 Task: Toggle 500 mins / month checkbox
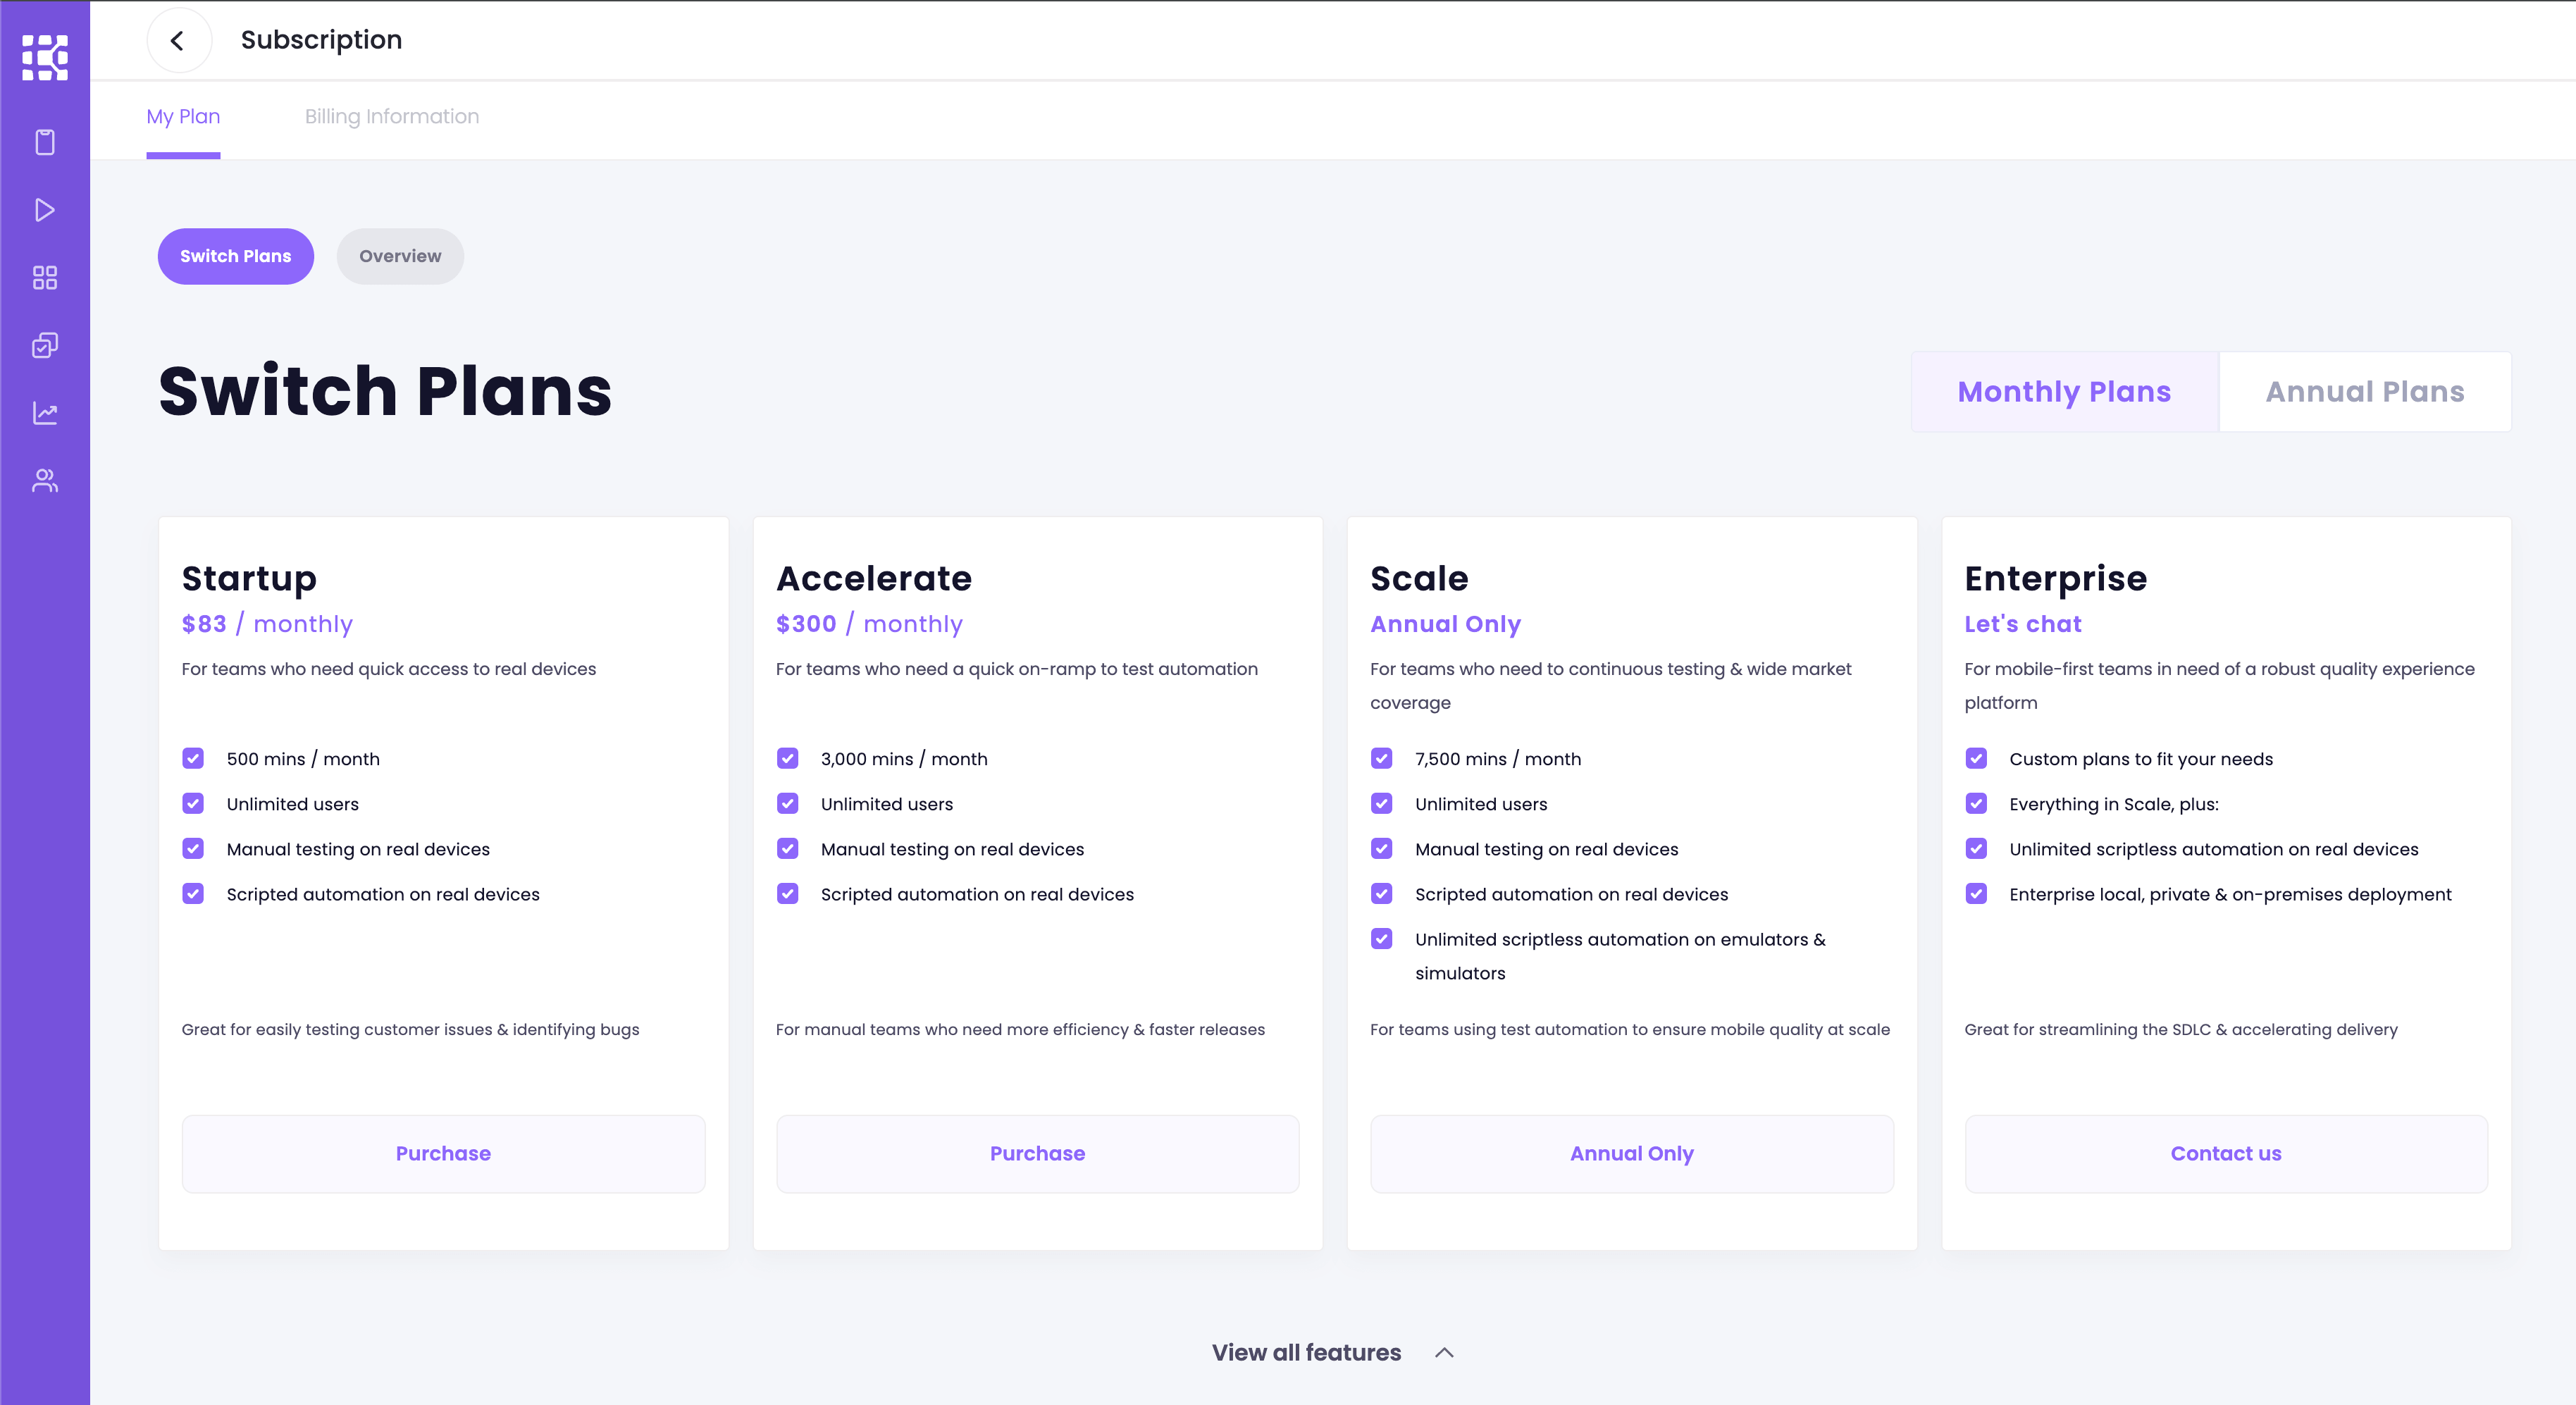click(x=193, y=759)
